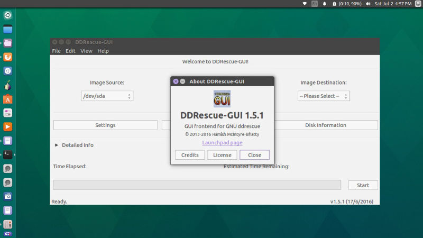423x238 pixels.
Task: Click the 'Time Elapsed:' label
Action: (x=70, y=167)
